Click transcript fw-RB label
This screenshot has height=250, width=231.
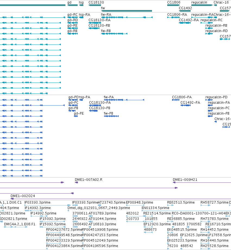106,31
